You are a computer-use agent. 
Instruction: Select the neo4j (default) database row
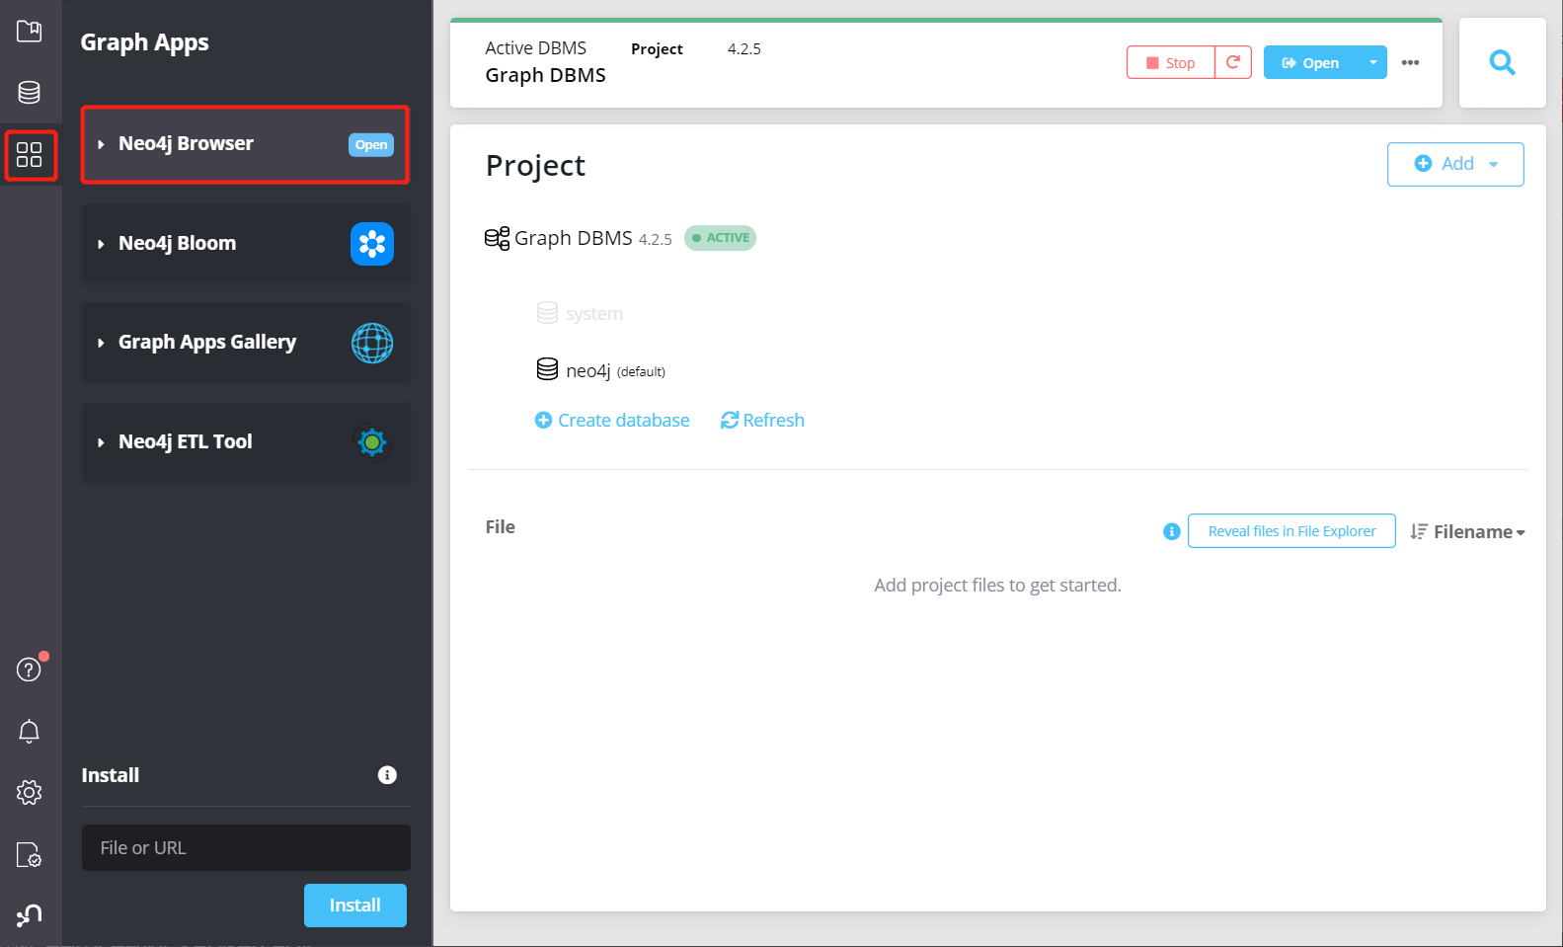click(601, 370)
